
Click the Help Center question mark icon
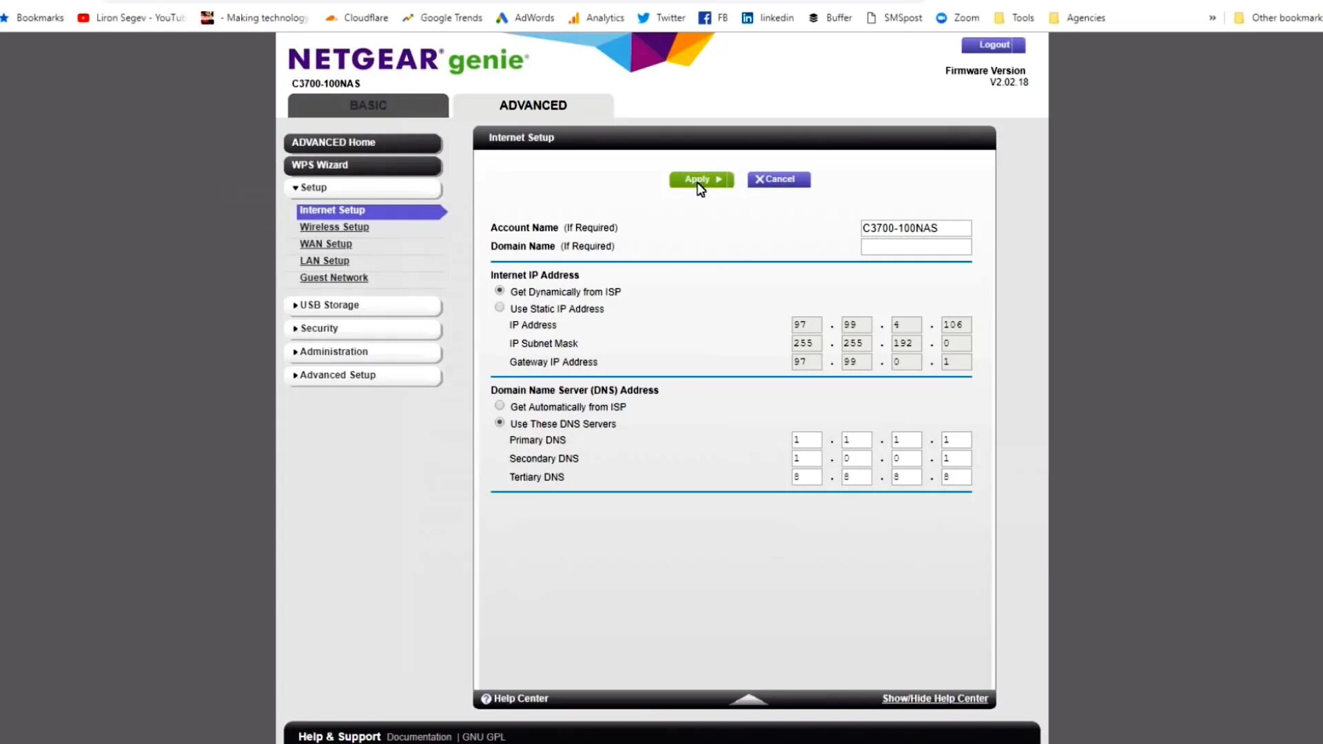486,699
